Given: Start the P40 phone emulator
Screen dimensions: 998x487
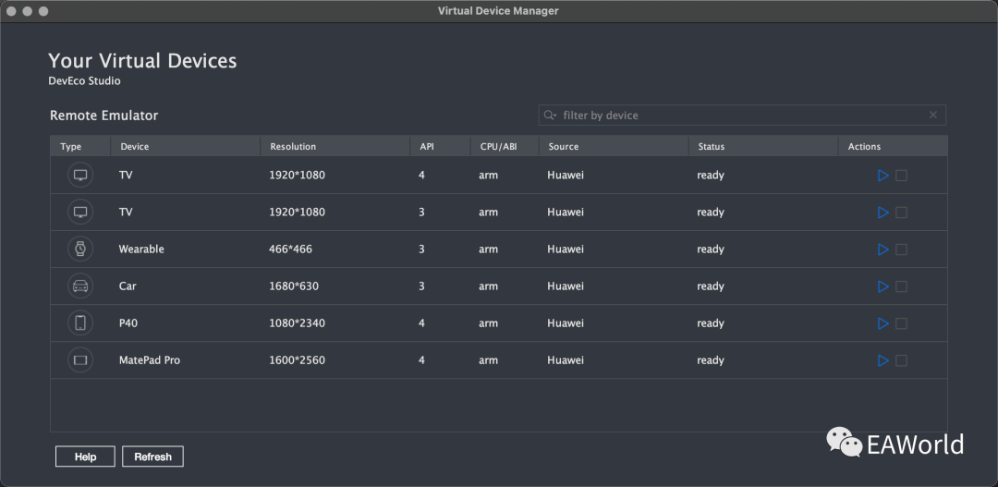Looking at the screenshot, I should point(882,323).
